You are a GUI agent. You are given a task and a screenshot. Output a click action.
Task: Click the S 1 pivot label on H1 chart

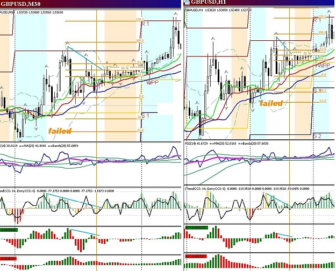pos(317,91)
